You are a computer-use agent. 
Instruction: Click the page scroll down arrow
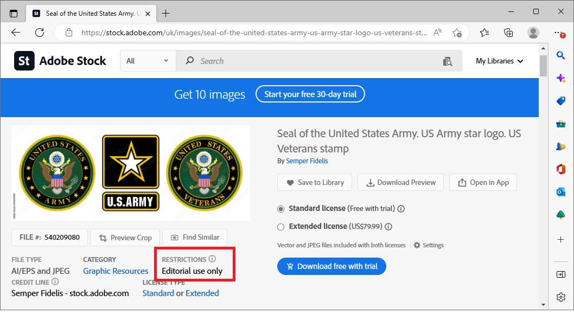coord(543,304)
